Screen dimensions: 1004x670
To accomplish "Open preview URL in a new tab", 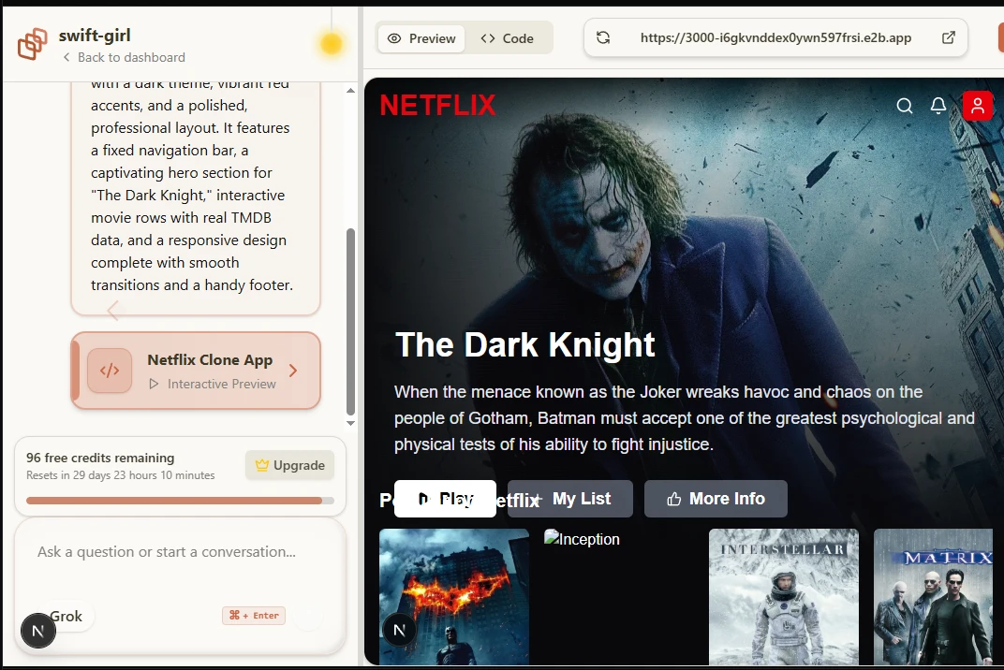I will click(x=948, y=38).
